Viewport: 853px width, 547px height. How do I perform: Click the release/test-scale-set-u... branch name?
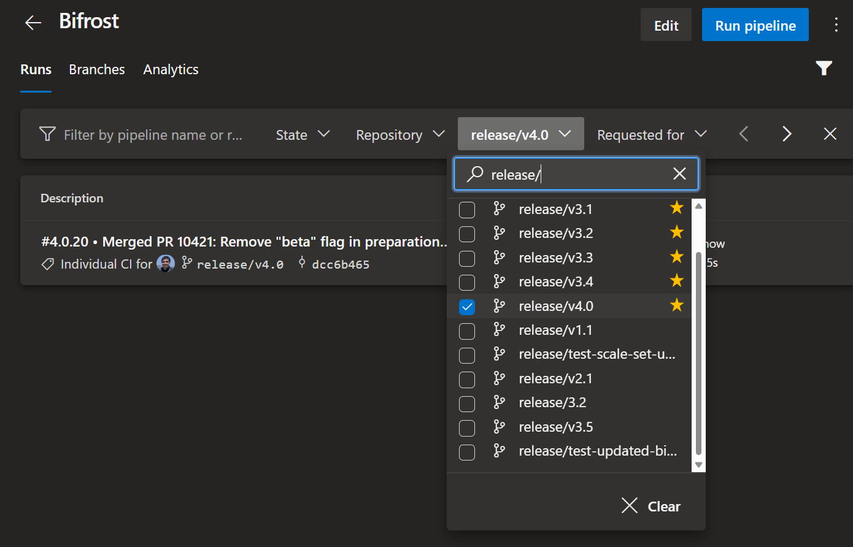coord(597,354)
